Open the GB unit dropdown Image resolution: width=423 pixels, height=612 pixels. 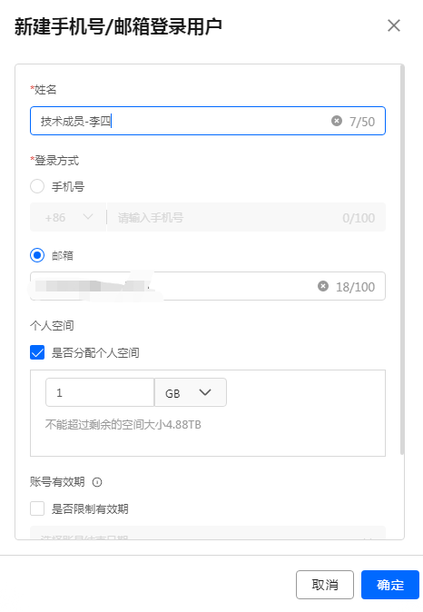(x=191, y=392)
